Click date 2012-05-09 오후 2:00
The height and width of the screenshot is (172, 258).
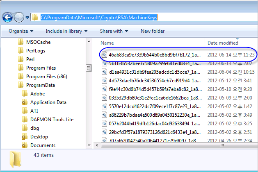(230, 98)
